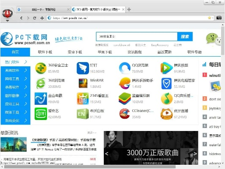The image size is (225, 169).
Task: Expand the 系统美化 category
Action: [15, 120]
